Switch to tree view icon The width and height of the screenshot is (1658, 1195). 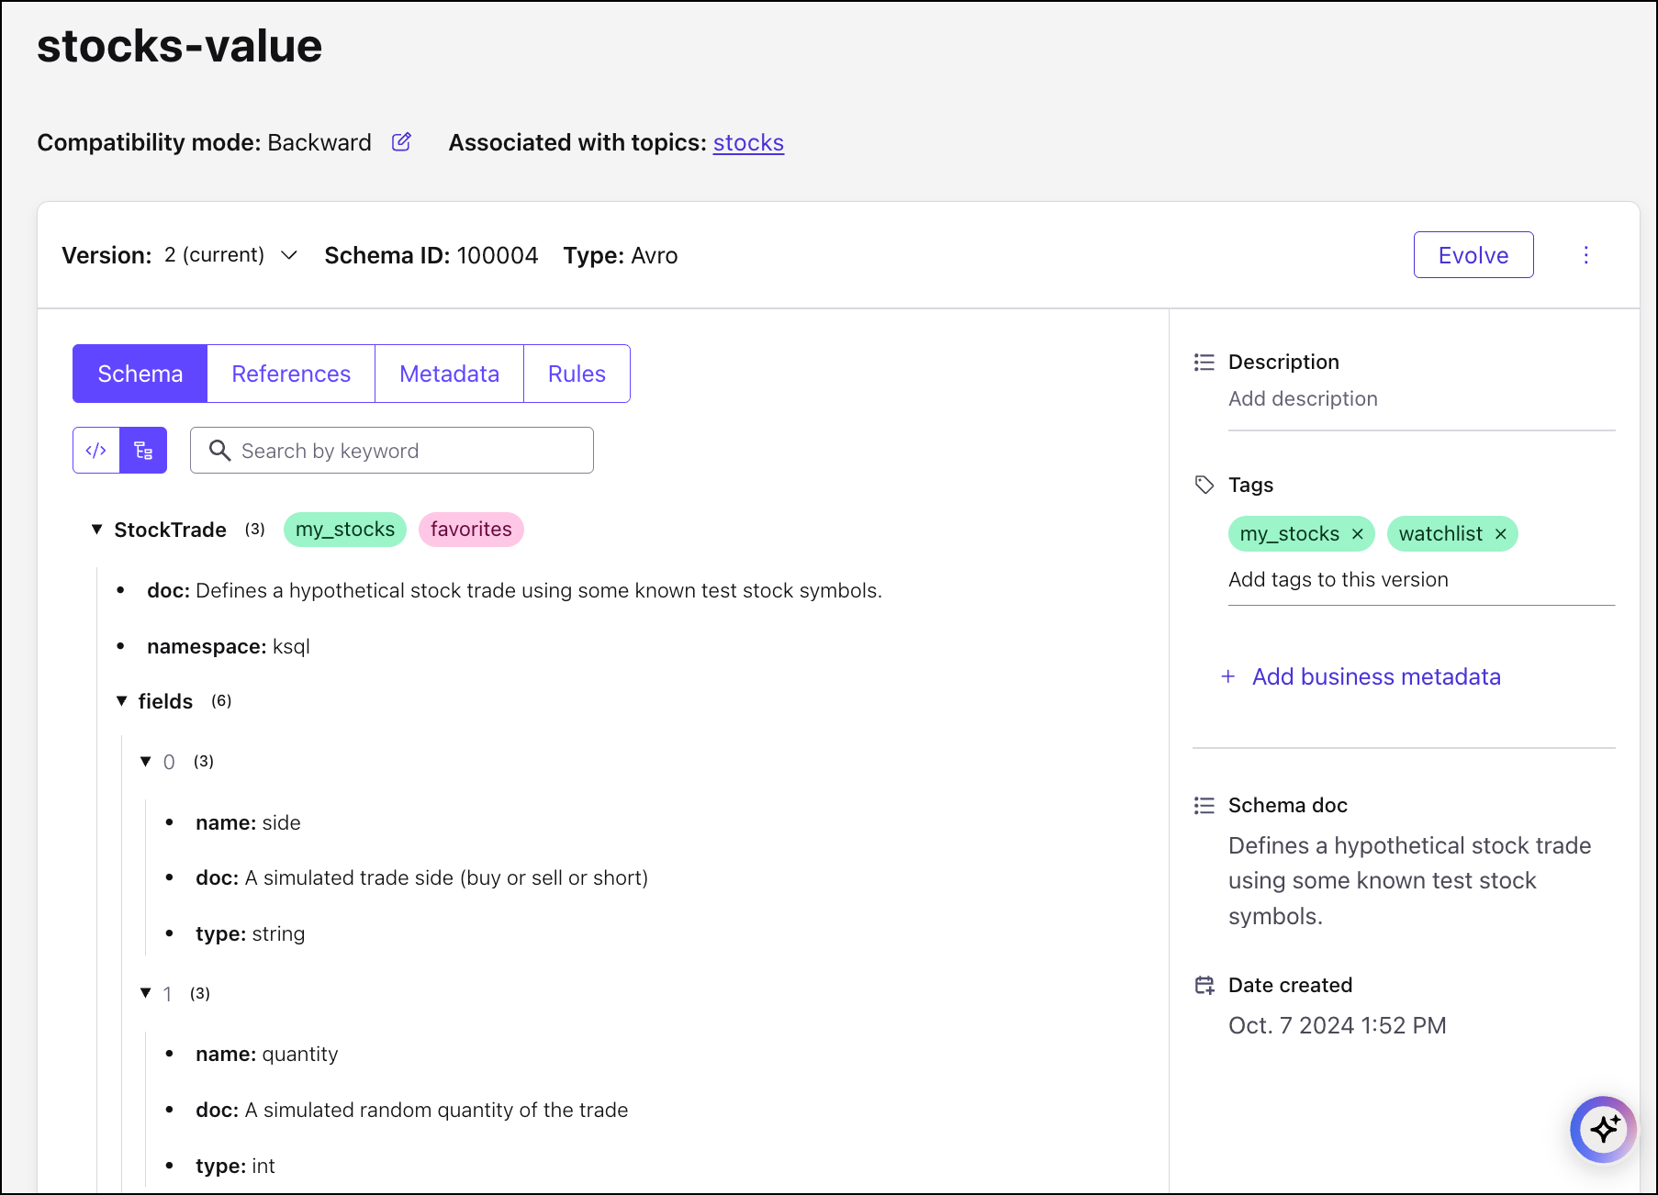click(x=143, y=451)
